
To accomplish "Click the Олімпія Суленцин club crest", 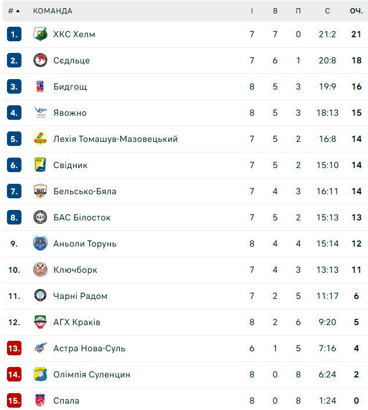I will [x=40, y=375].
